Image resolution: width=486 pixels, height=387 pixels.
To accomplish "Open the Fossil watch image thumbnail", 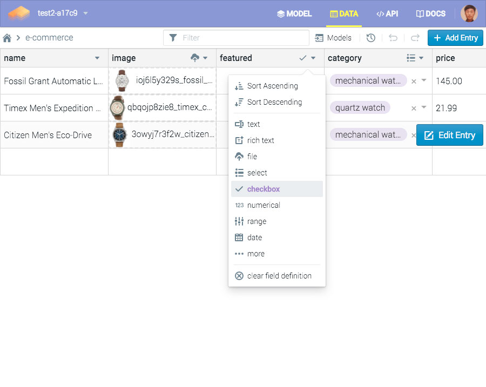I will 122,81.
